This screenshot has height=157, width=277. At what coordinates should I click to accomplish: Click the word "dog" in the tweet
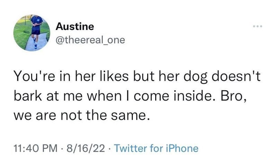click(x=195, y=77)
